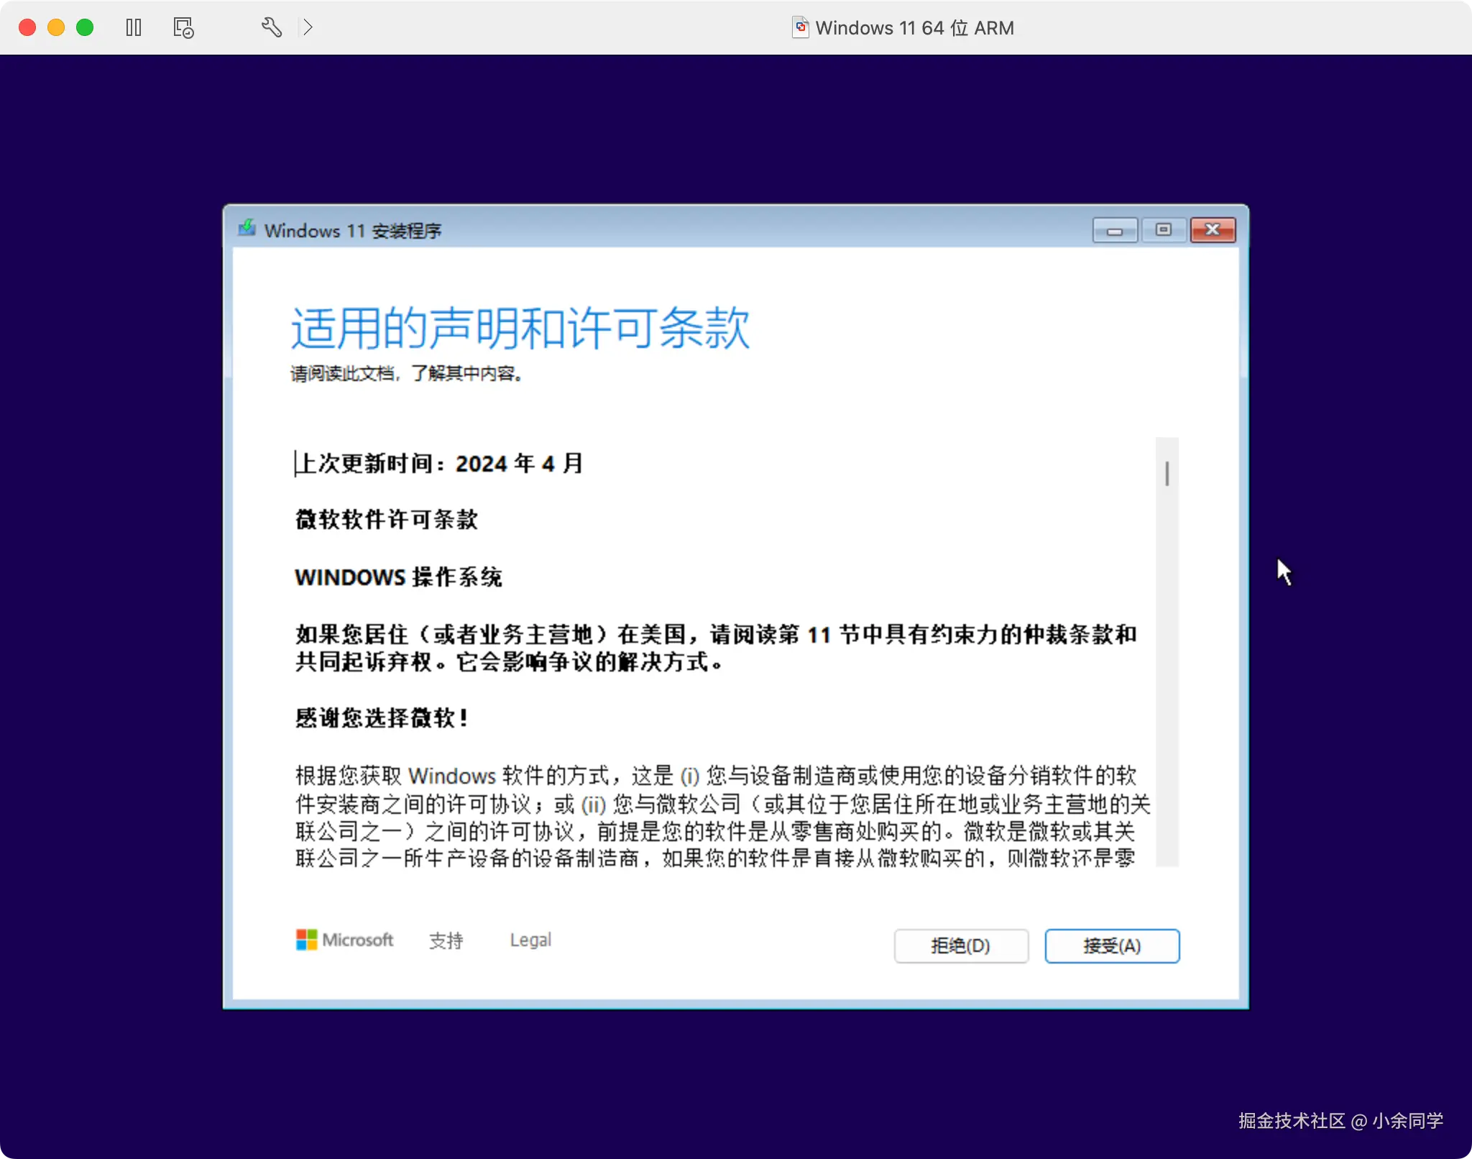Image resolution: width=1472 pixels, height=1159 pixels.
Task: Minimize the Windows 11 setup dialog
Action: coord(1115,230)
